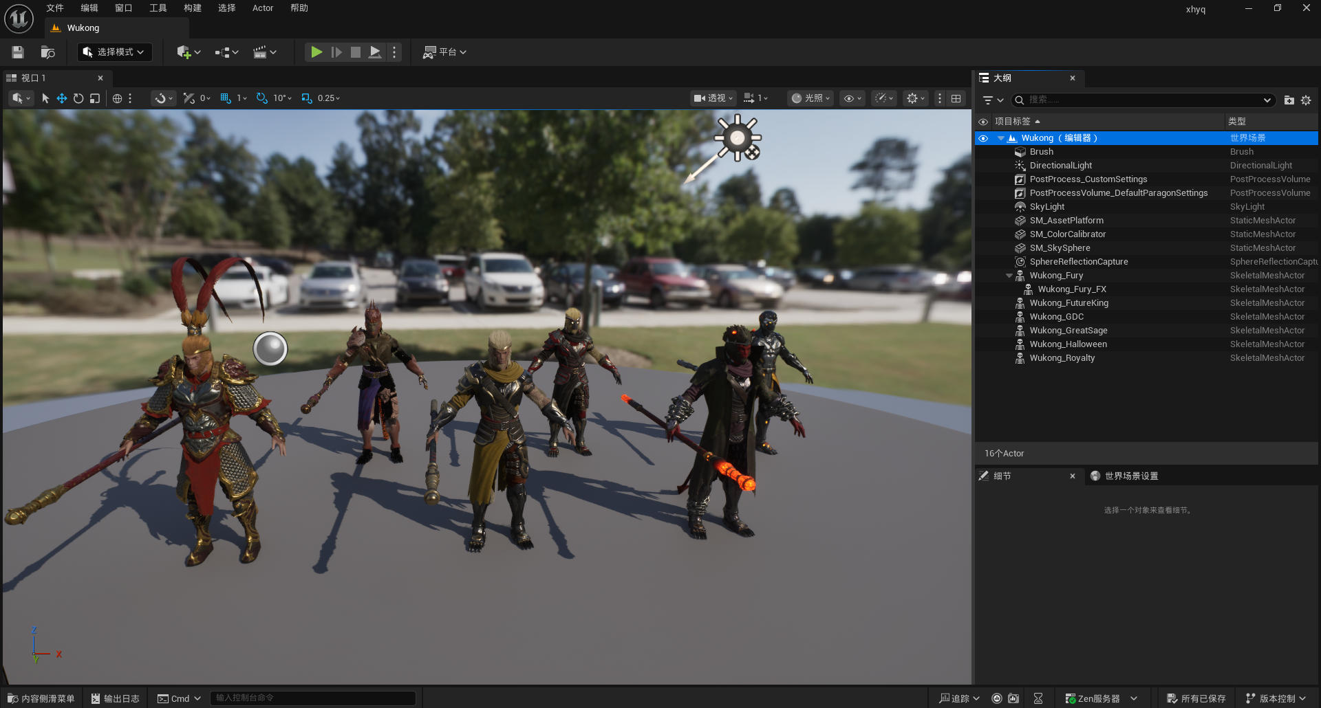Click the eject play button in the toolbar
The width and height of the screenshot is (1321, 708).
tap(375, 52)
